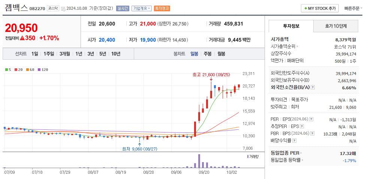Screen dimensions: 365x179
Task: Click the 동일업종 등락률 value -1.79%
Action: (x=349, y=160)
